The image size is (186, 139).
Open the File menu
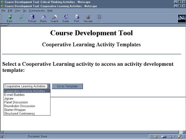3,11
